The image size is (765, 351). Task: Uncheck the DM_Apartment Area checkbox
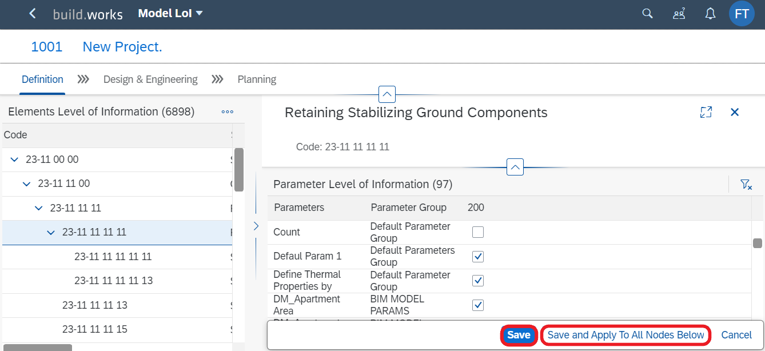click(478, 305)
